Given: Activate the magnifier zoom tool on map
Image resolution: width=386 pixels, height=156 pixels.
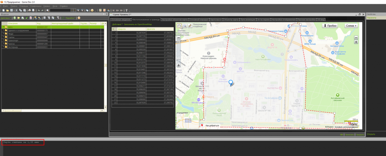Looking at the screenshot, I should [x=184, y=26].
